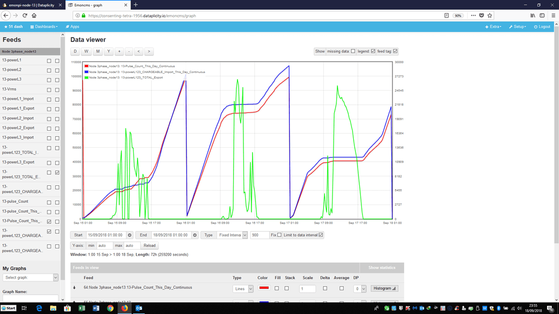559x314 pixels.
Task: Expand the Setup menu in the header
Action: tap(516, 26)
